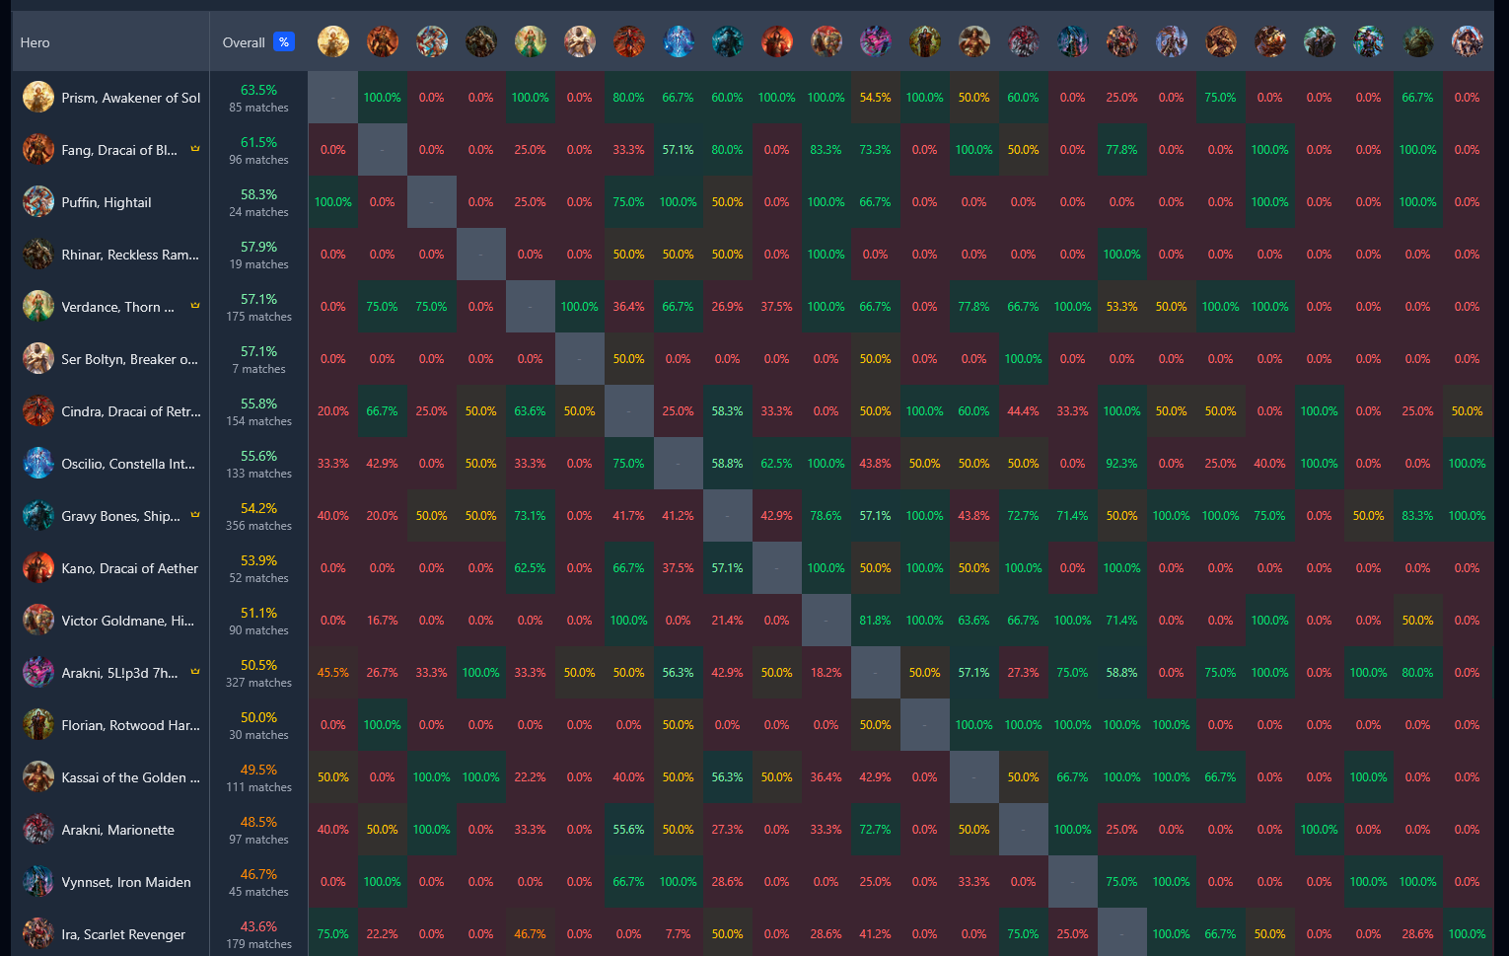Select Verdance avatar in the column header
This screenshot has width=1509, height=956.
coord(531,41)
